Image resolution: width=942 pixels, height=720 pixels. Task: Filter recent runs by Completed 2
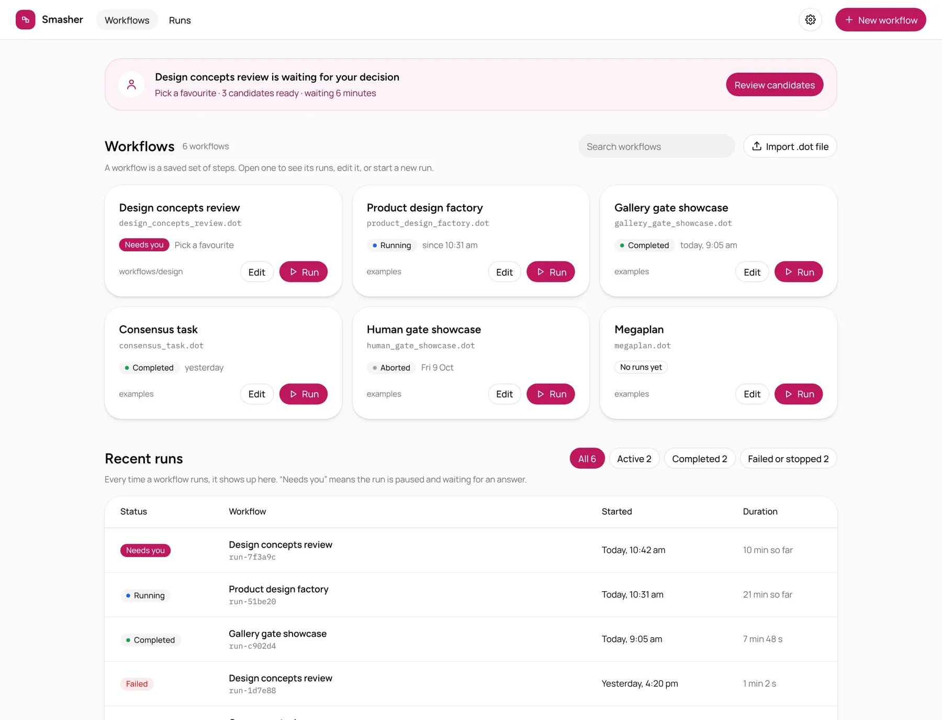point(699,459)
